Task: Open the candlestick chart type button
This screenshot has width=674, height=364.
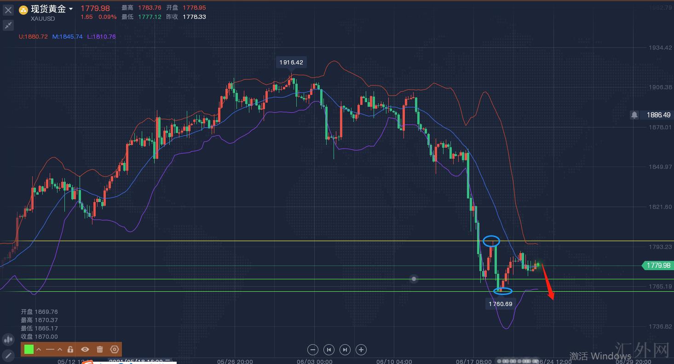Action: 8,340
